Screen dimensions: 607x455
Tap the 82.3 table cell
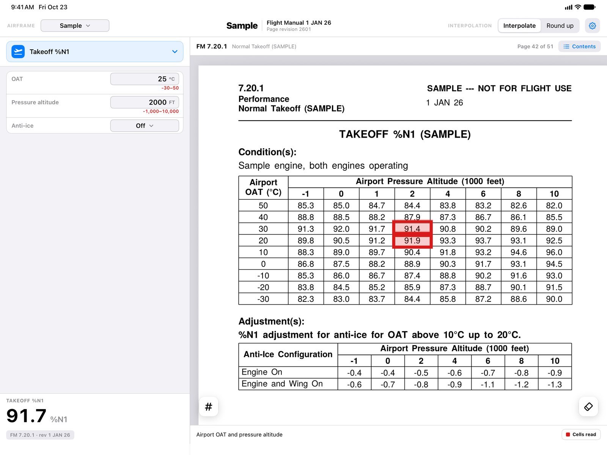(x=306, y=299)
